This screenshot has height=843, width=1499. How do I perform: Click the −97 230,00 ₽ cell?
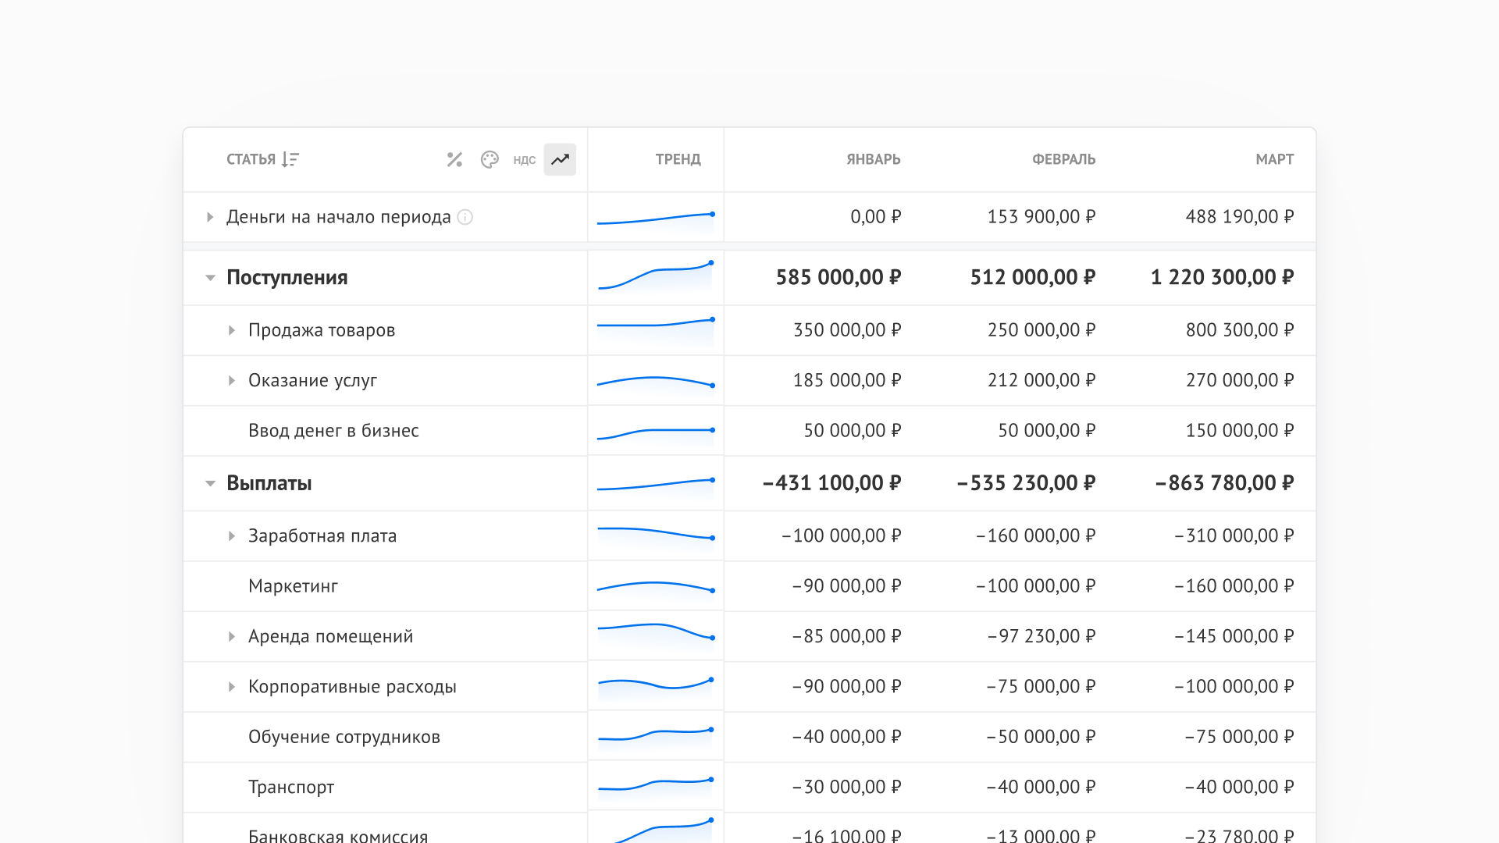click(x=1041, y=636)
